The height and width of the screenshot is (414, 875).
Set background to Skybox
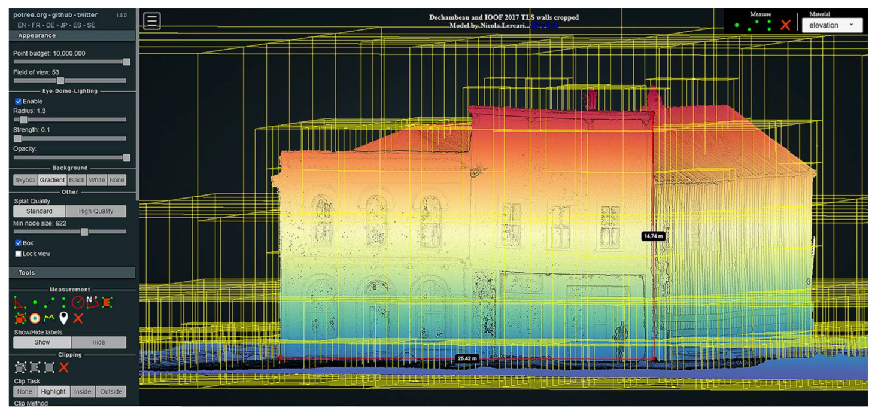[26, 180]
